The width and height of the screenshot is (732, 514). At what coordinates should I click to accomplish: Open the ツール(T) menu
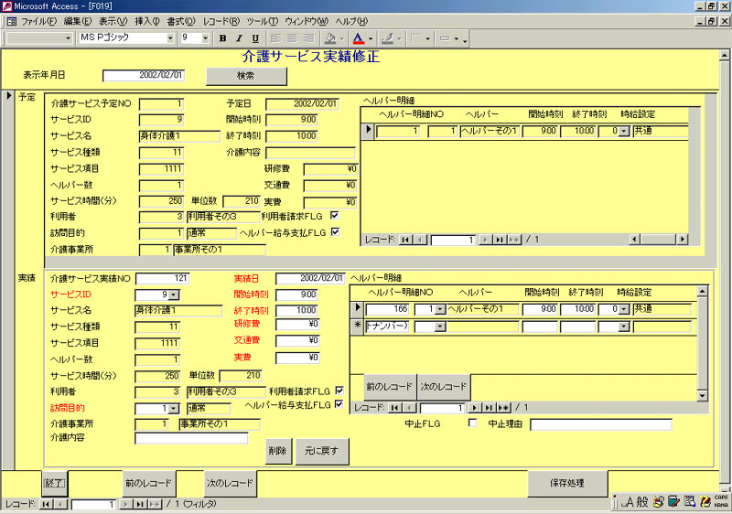coord(263,21)
